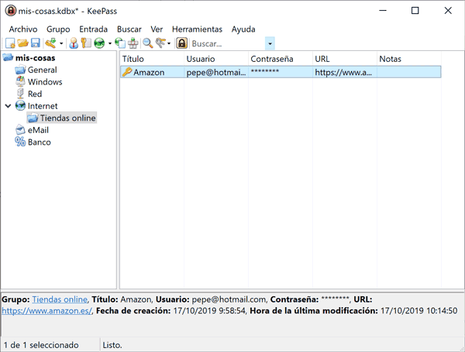Click the Buscar quick search field
465x352 pixels.
pyautogui.click(x=227, y=44)
